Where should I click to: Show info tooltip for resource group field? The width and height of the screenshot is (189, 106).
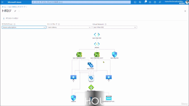59,24
